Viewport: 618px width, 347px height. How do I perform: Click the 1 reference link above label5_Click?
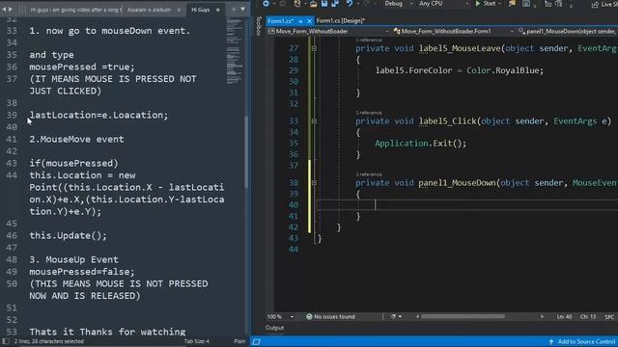[x=369, y=113]
